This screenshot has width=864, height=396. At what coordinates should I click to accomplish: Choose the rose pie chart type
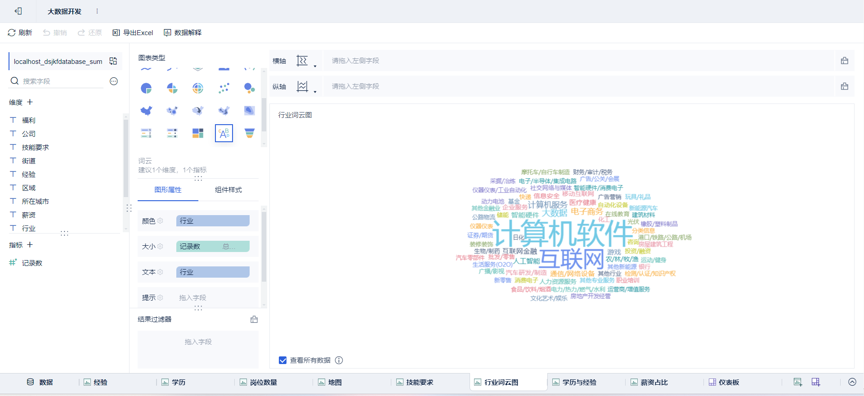[x=172, y=88]
